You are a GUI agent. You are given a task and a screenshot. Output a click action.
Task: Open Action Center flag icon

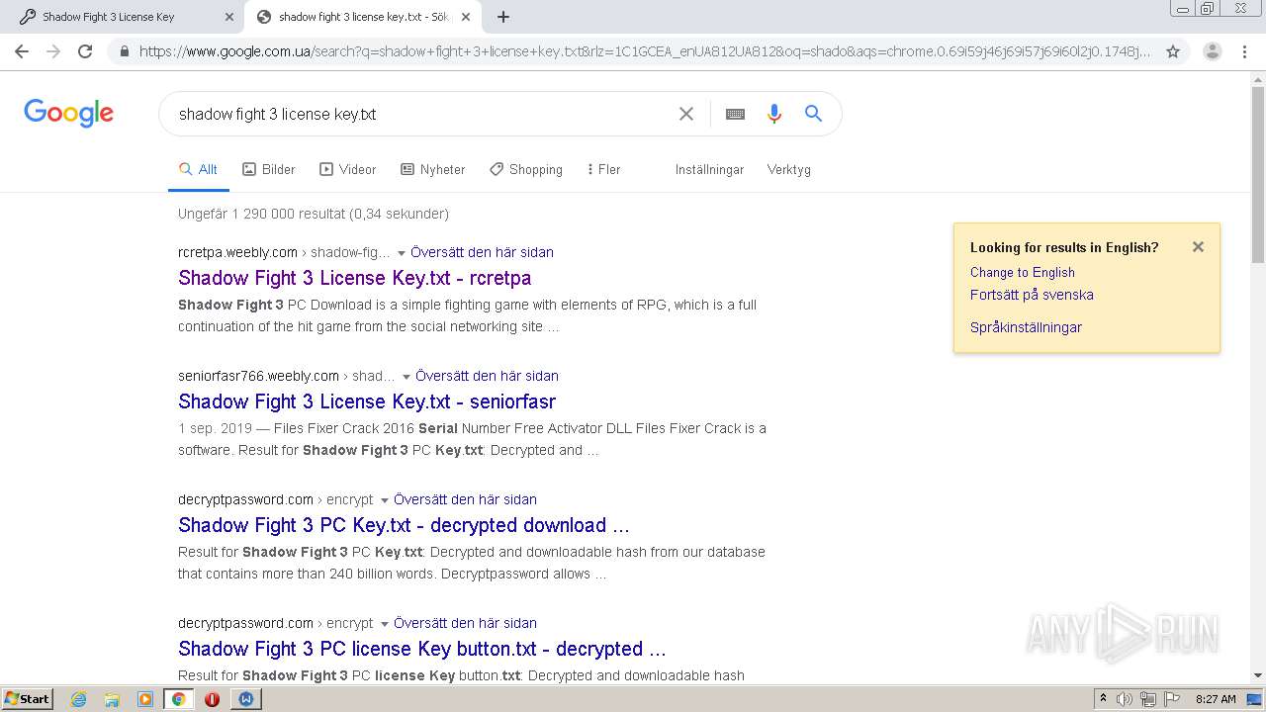tap(1172, 699)
